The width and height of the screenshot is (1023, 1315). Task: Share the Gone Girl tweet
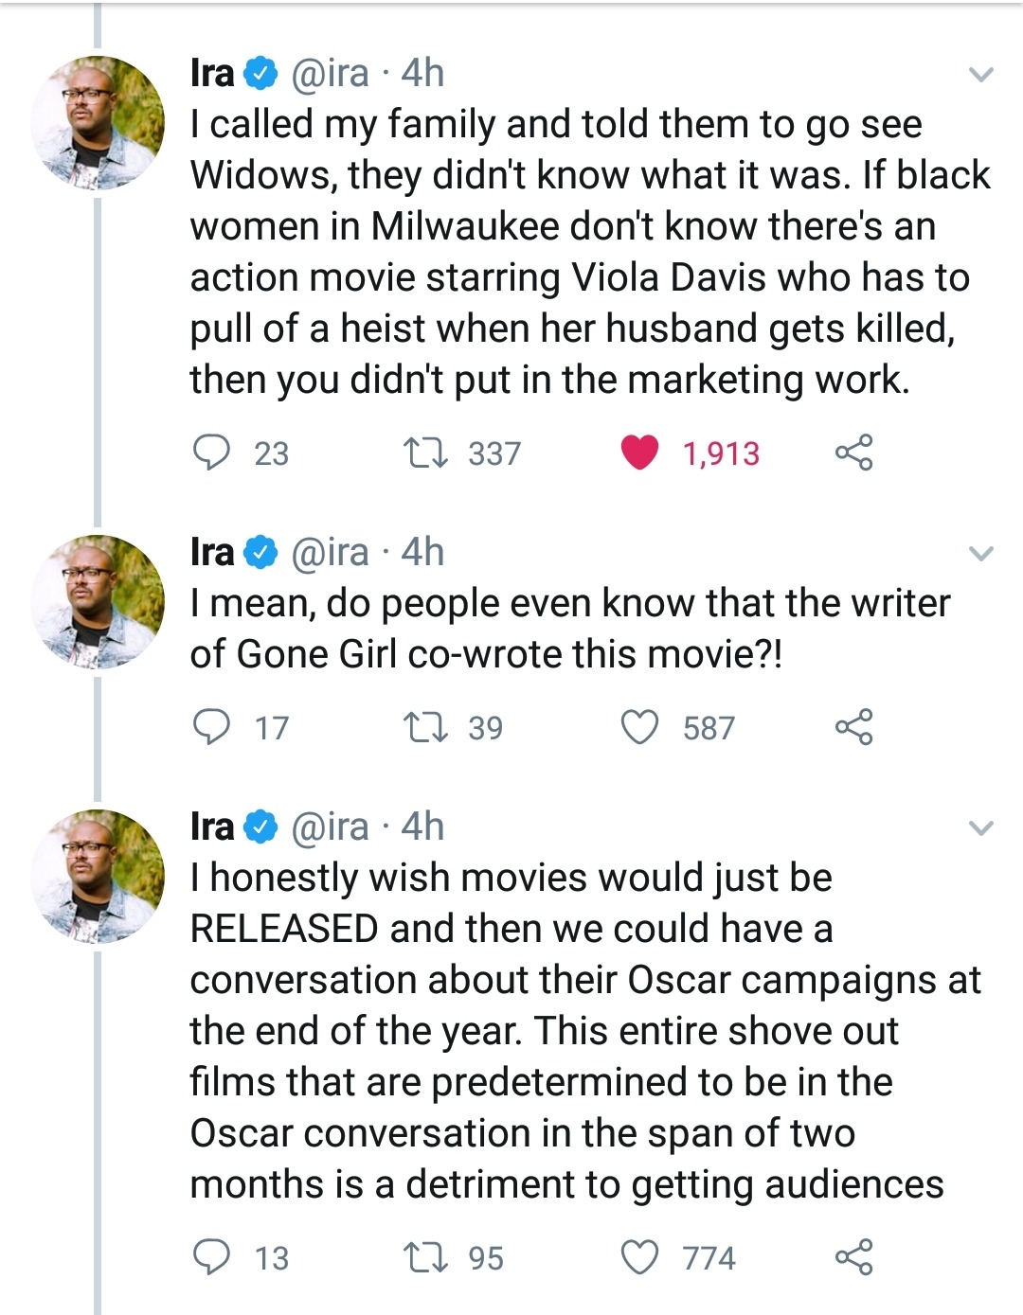tap(853, 727)
